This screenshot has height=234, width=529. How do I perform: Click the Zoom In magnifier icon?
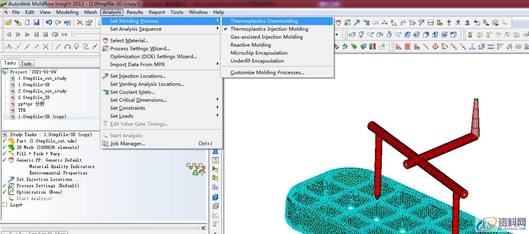(x=371, y=35)
